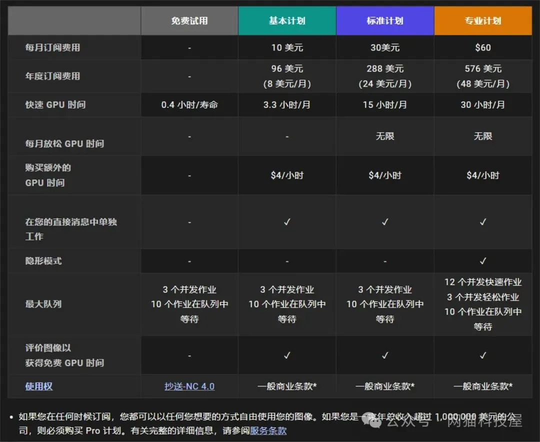Select the 标准计划 column header
The image size is (540, 442).
[x=385, y=20]
